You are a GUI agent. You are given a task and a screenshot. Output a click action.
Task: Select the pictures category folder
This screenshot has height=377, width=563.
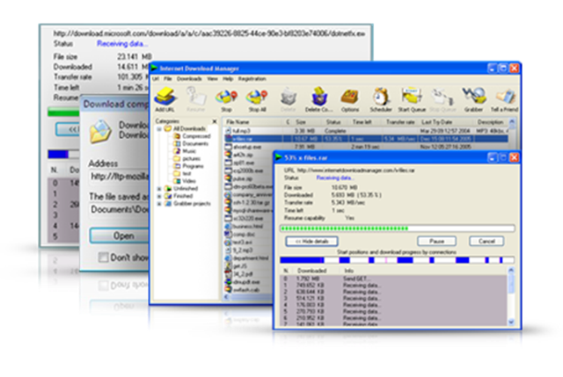186,158
